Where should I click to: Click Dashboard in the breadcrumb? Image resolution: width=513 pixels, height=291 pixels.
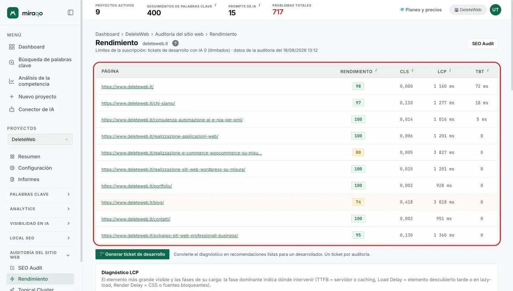pyautogui.click(x=107, y=34)
